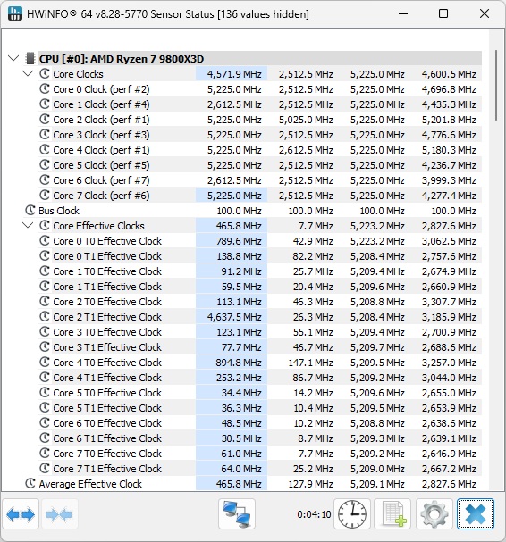This screenshot has height=542, width=506.
Task: Click the elapsed time 0:04:10
Action: (314, 514)
